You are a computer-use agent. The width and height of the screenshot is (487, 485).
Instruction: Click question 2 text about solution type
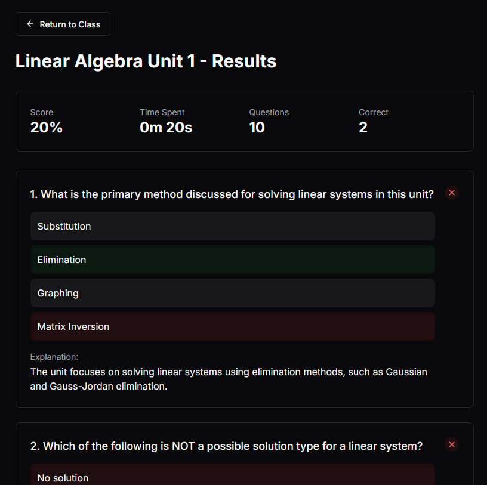(226, 446)
